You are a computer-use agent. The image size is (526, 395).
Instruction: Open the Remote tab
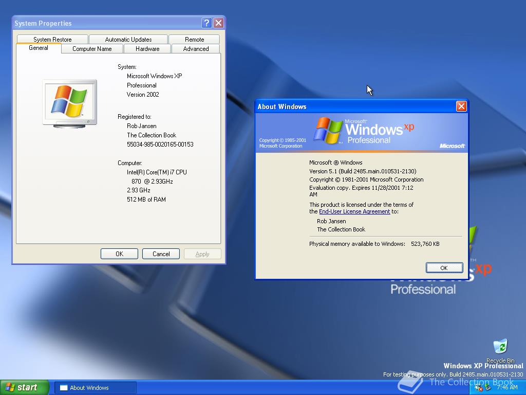point(194,39)
